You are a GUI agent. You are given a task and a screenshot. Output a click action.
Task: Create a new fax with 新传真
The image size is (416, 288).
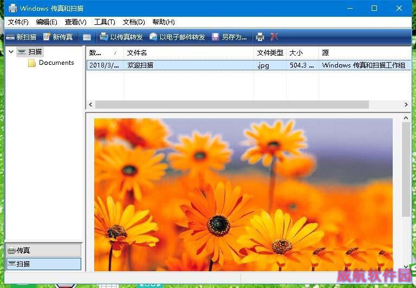(x=58, y=37)
